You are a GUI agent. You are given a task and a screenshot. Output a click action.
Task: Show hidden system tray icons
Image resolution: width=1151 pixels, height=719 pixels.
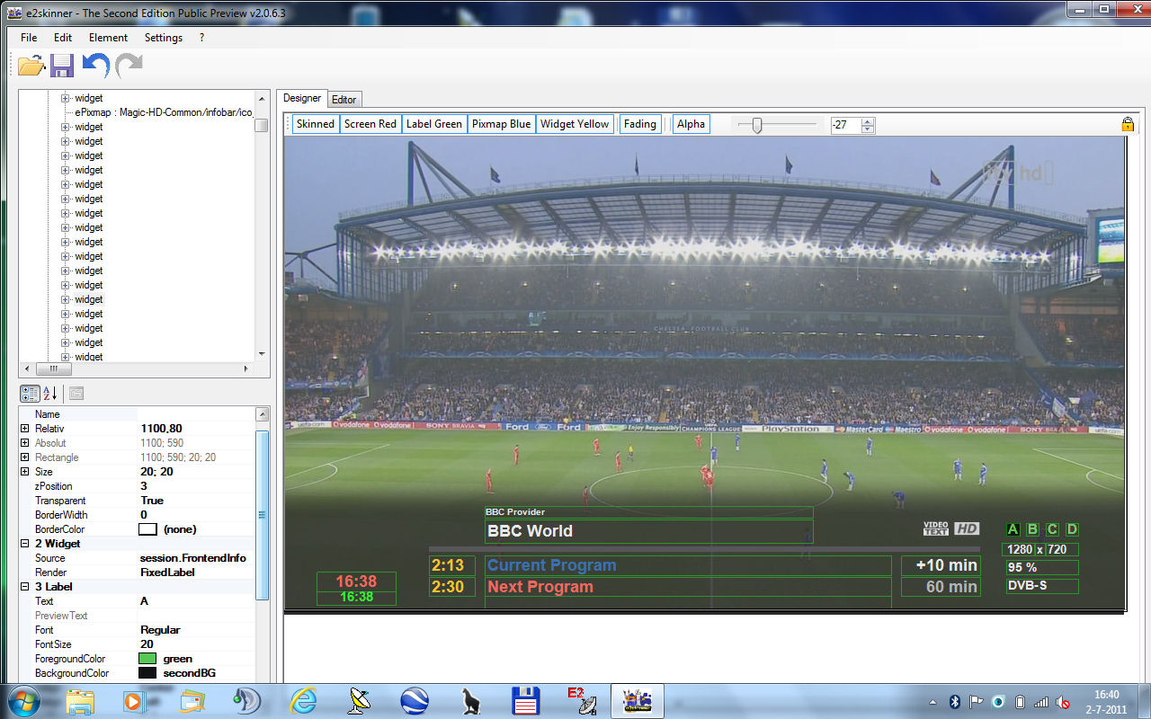pos(932,702)
